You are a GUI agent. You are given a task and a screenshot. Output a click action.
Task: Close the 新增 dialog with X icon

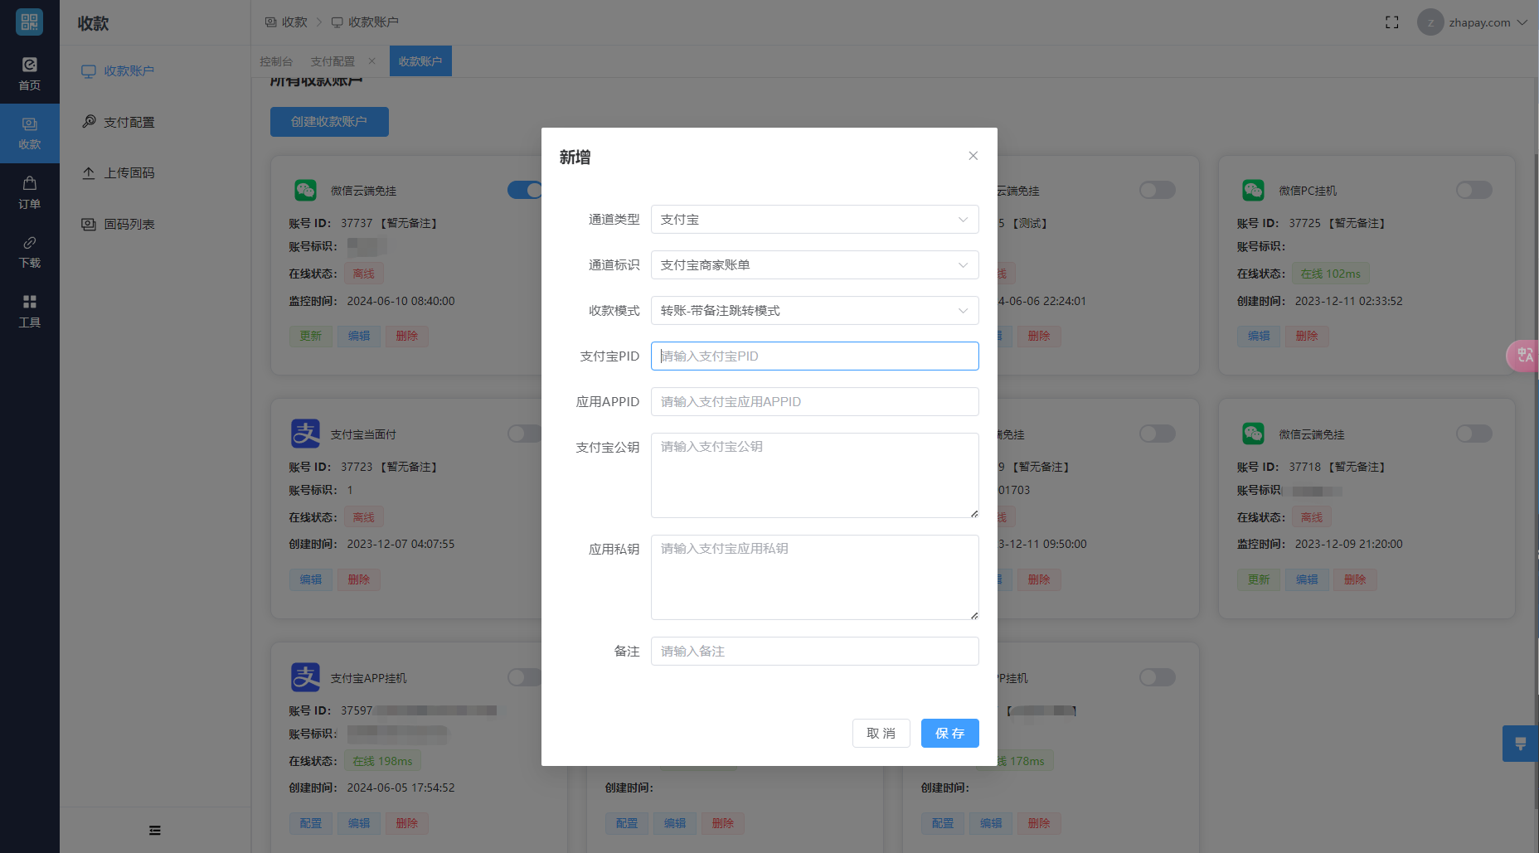[973, 156]
